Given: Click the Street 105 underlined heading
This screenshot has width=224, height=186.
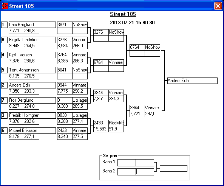Looking at the screenshot, I should coord(123,14).
